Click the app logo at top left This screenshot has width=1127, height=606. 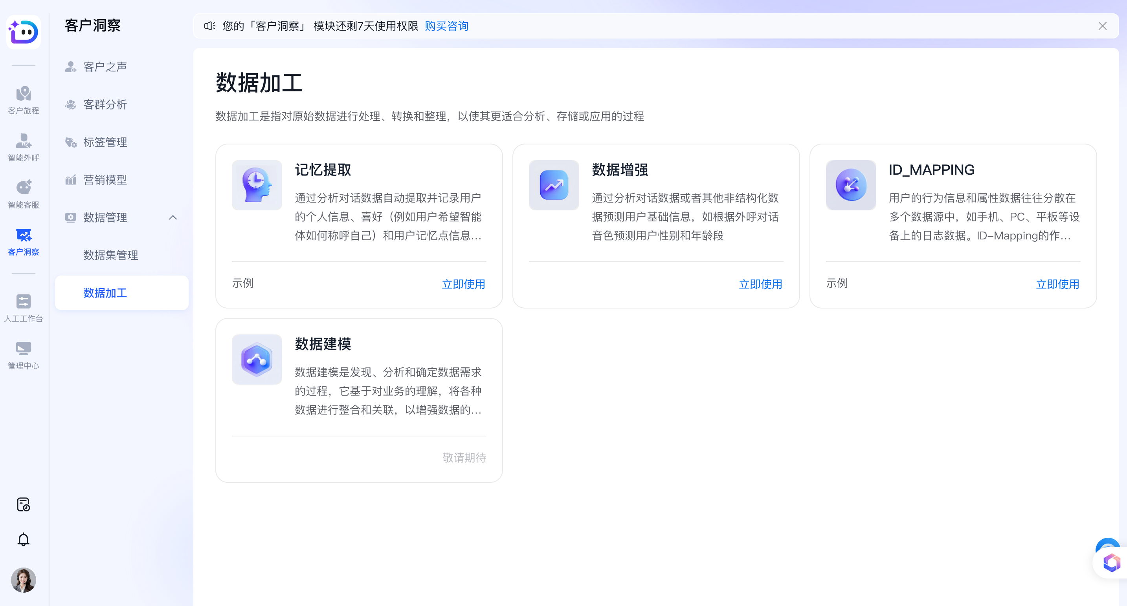click(x=24, y=32)
